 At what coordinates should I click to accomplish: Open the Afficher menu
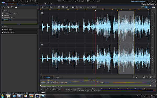(21, 1)
